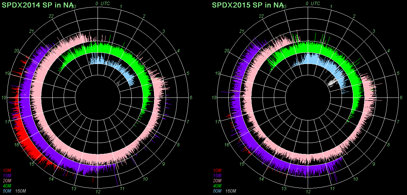Click the 40M legend label in the 2015 chart
407x195 pixels.
tap(217, 185)
